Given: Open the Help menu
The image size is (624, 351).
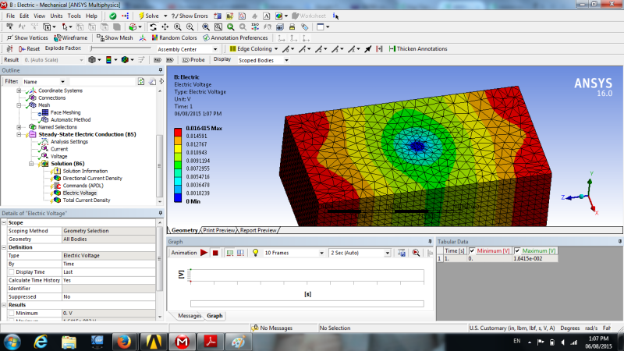Looking at the screenshot, I should click(x=91, y=16).
